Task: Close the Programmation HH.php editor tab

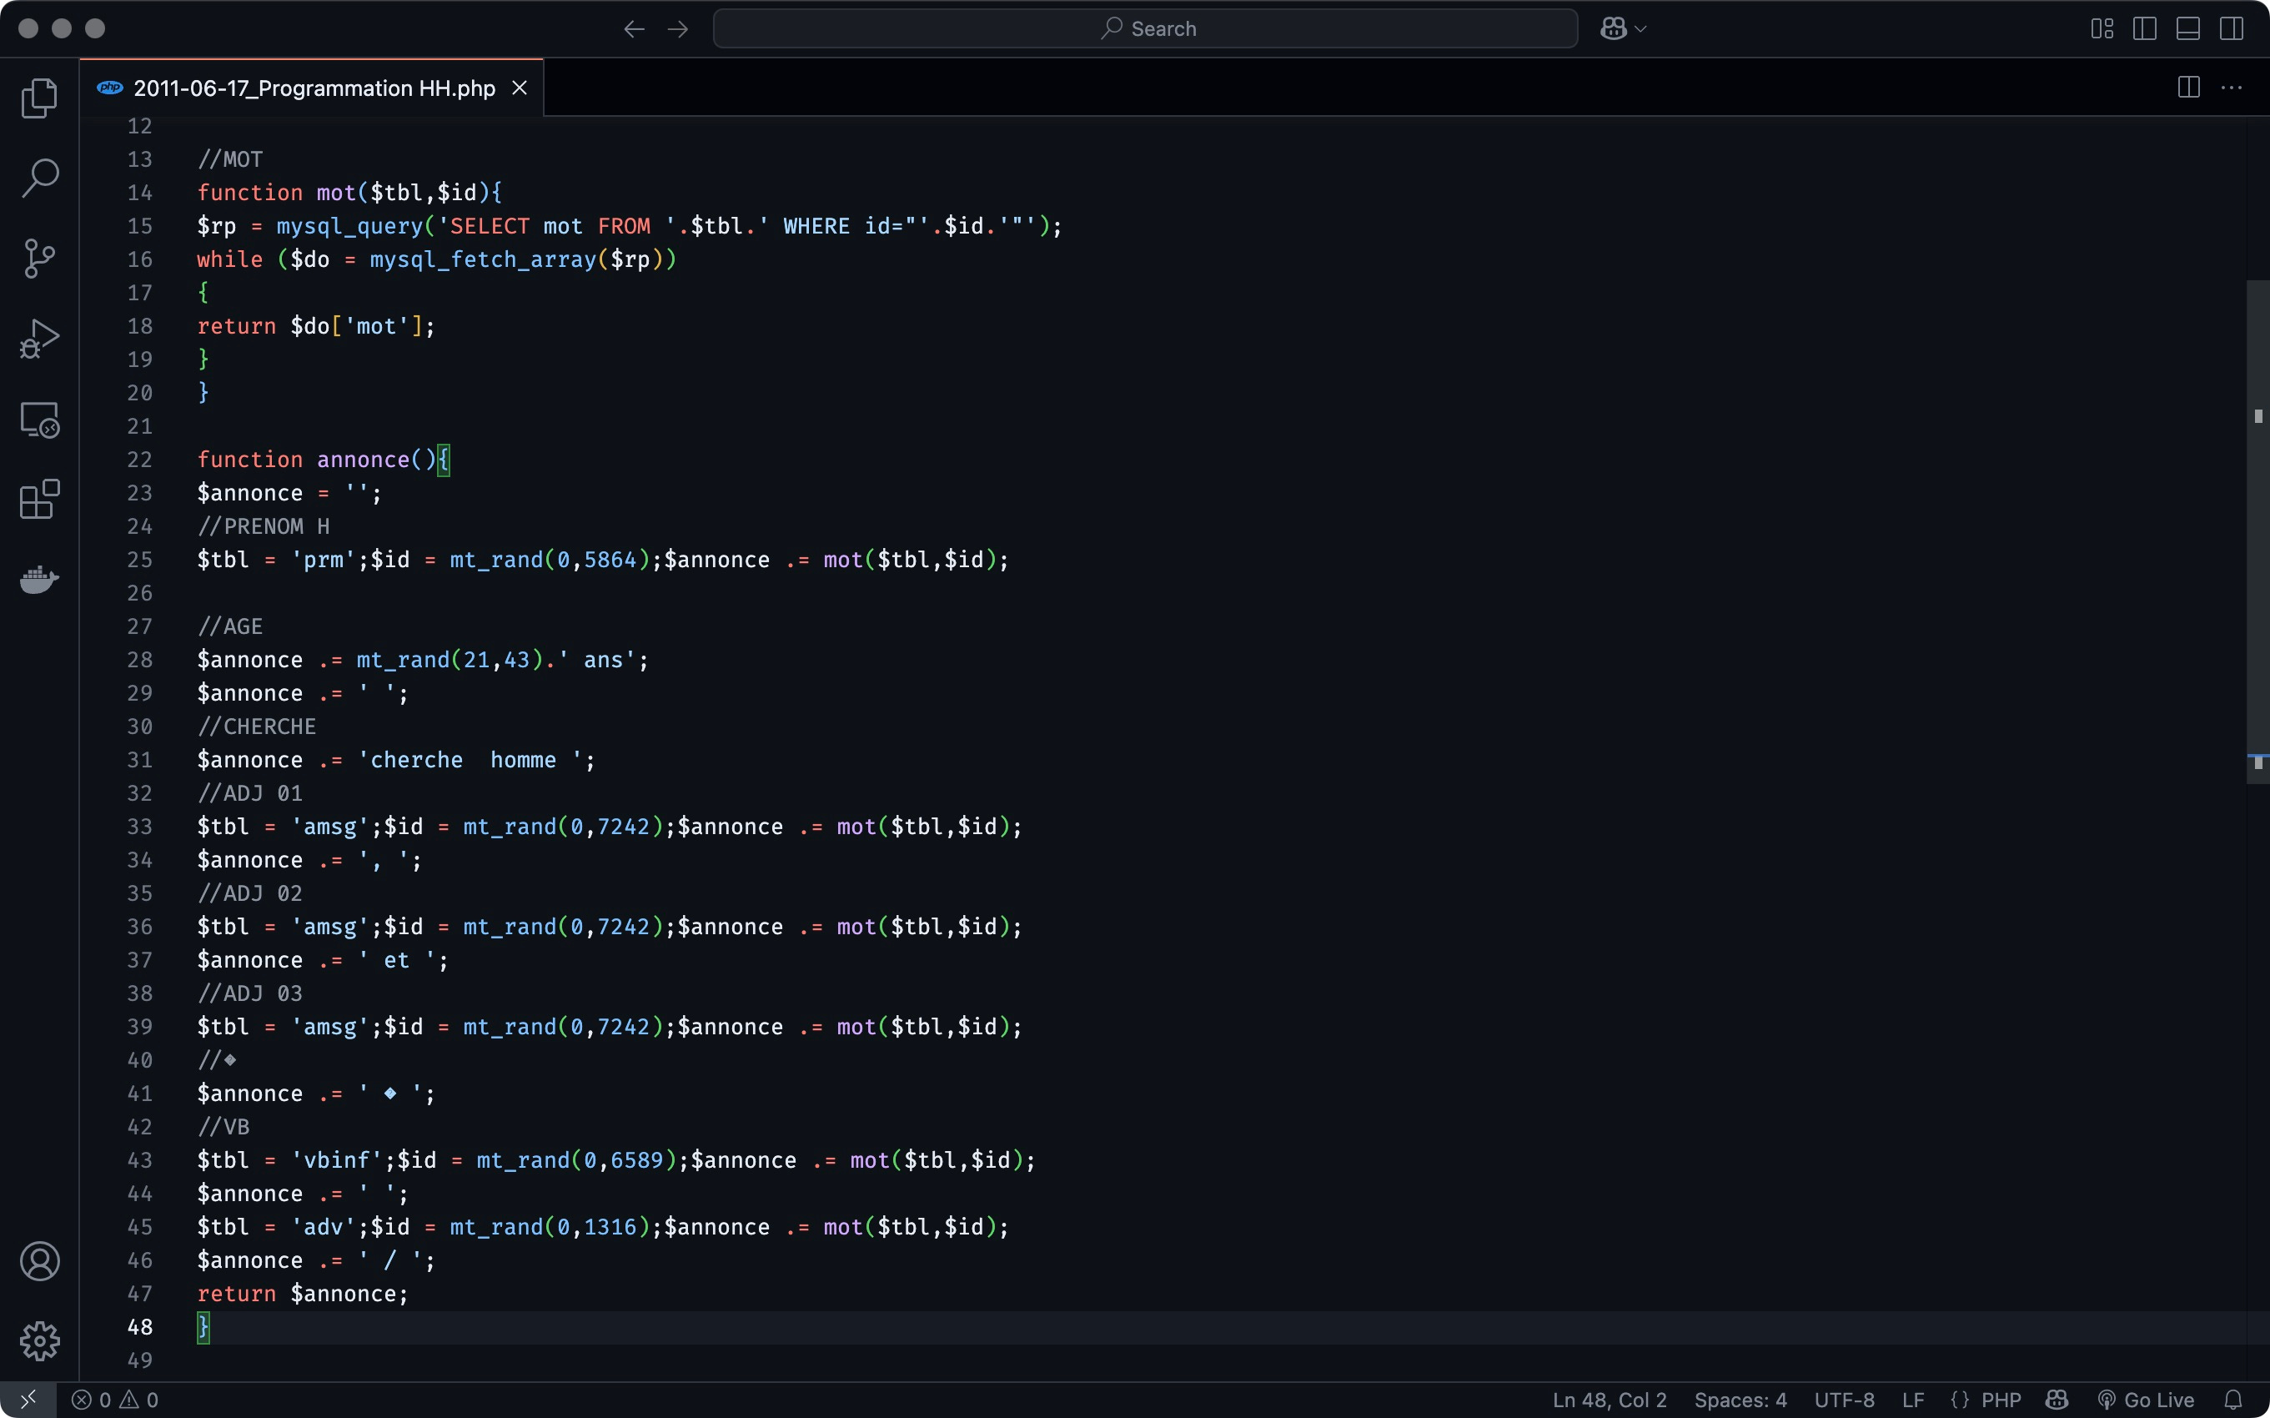Action: [520, 88]
